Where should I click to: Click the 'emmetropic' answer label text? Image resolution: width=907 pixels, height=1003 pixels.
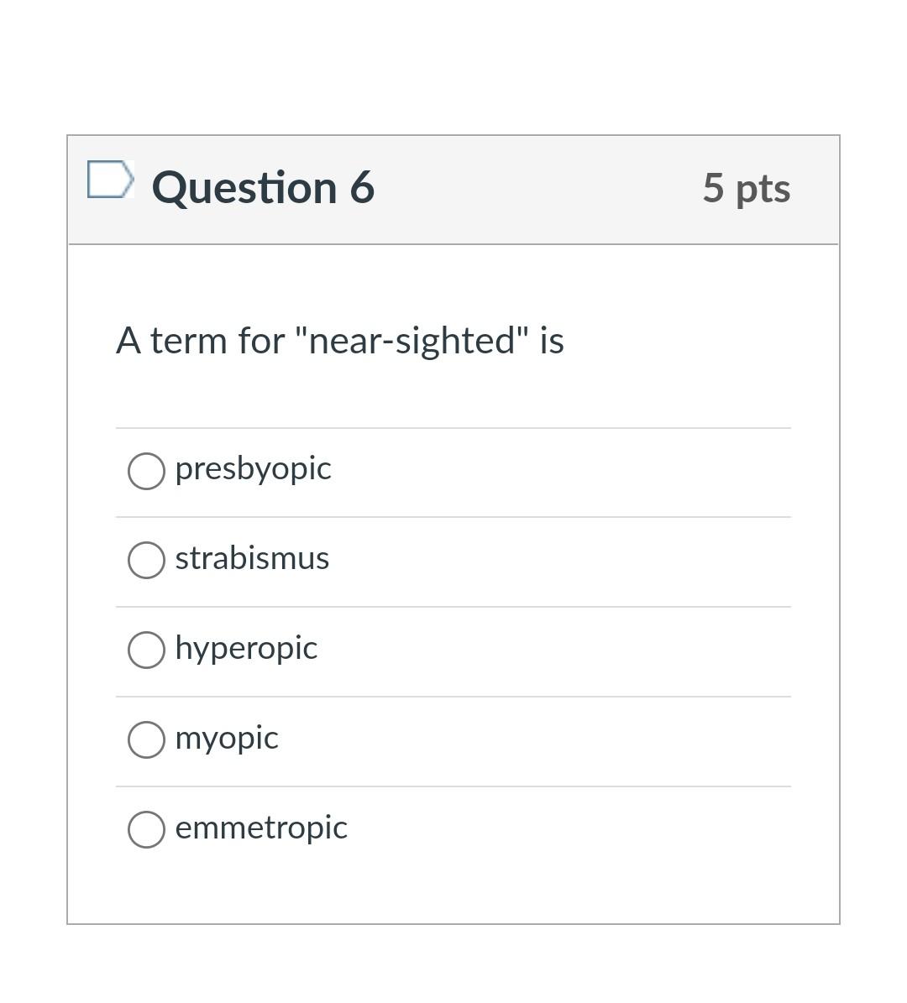pyautogui.click(x=261, y=829)
